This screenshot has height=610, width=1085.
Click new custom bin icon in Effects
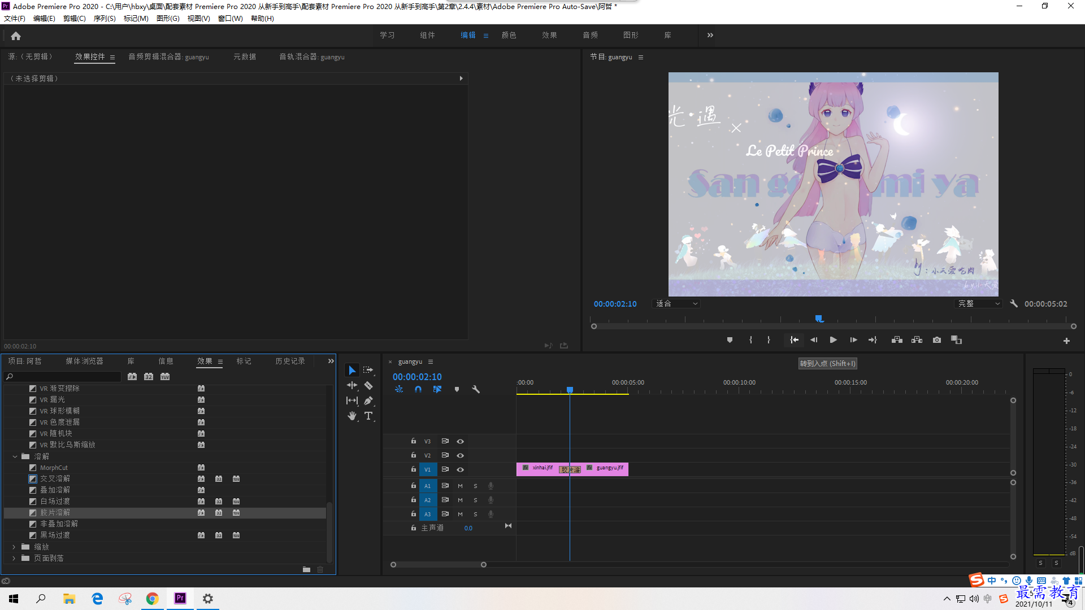point(306,569)
